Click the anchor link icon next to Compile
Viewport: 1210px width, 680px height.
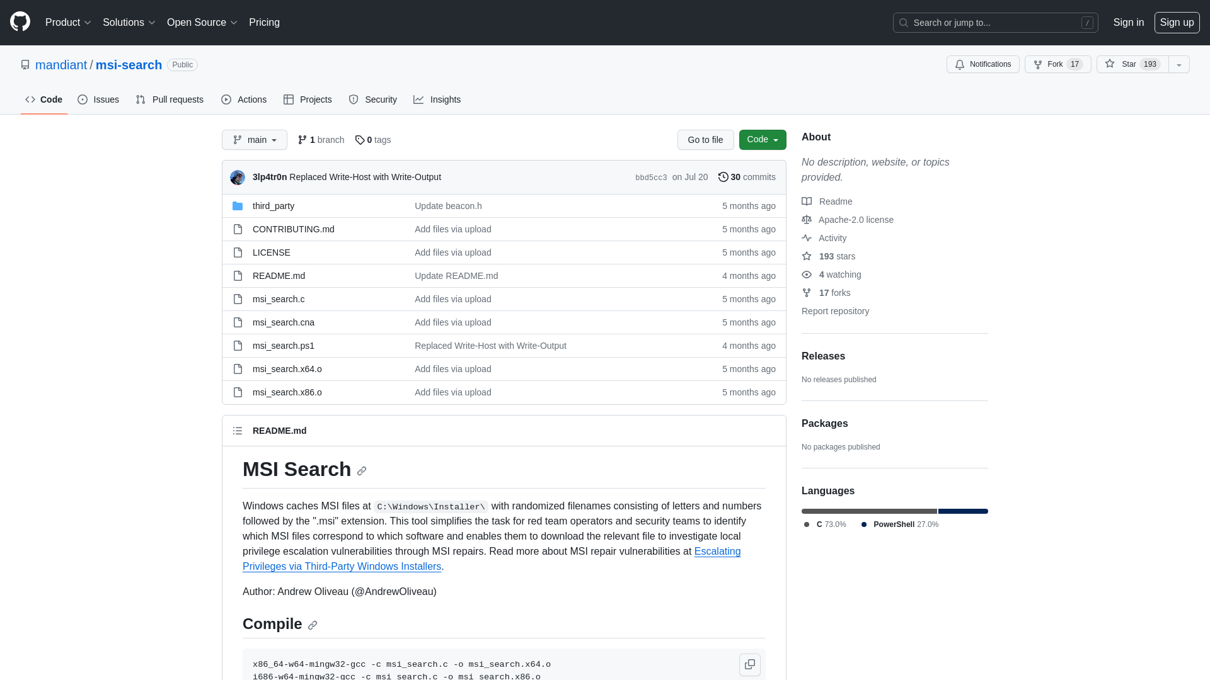coord(313,625)
